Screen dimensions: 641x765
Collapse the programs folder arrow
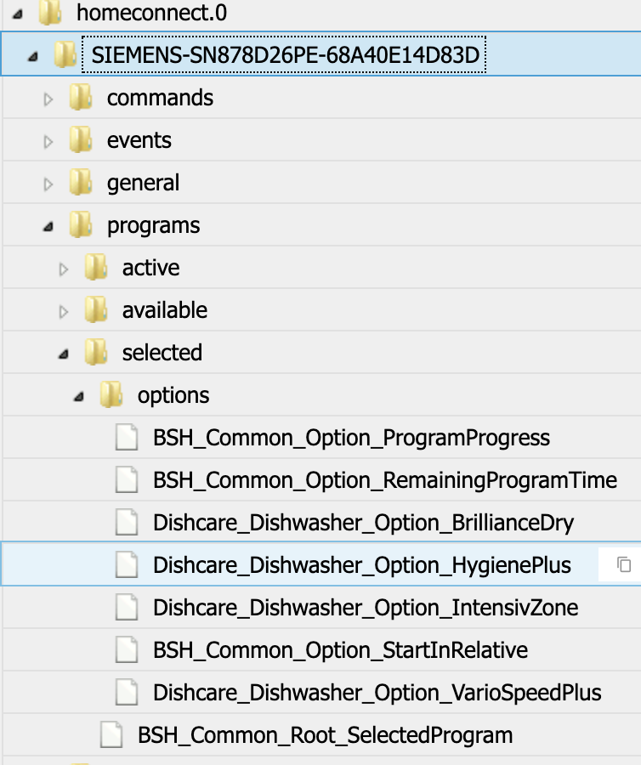(x=48, y=227)
